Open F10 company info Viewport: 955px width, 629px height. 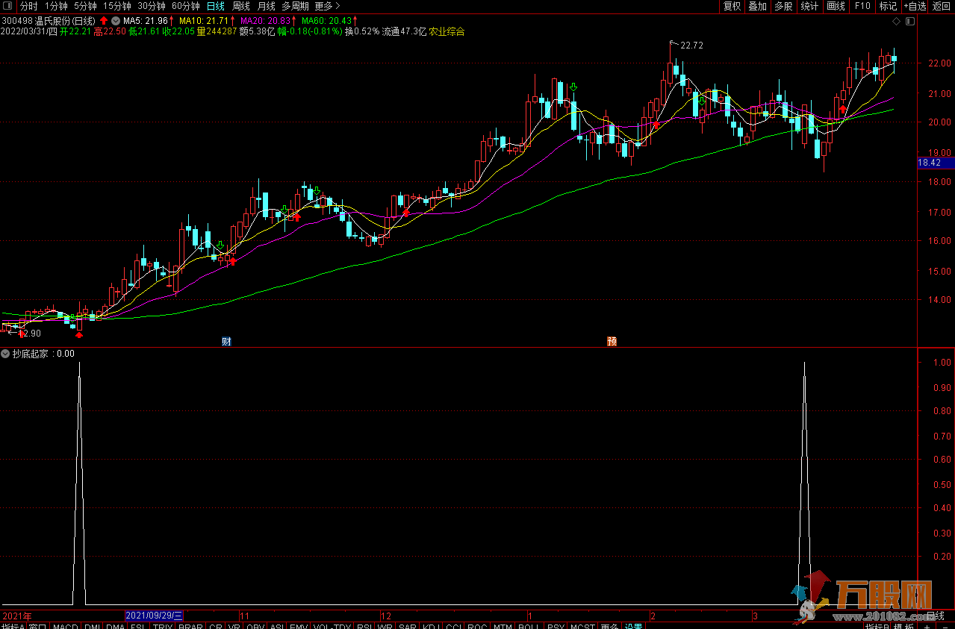pos(862,6)
